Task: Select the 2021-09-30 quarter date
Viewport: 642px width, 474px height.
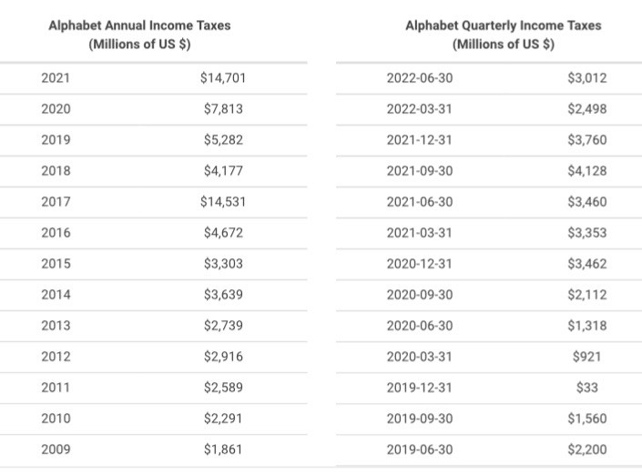Action: [420, 170]
